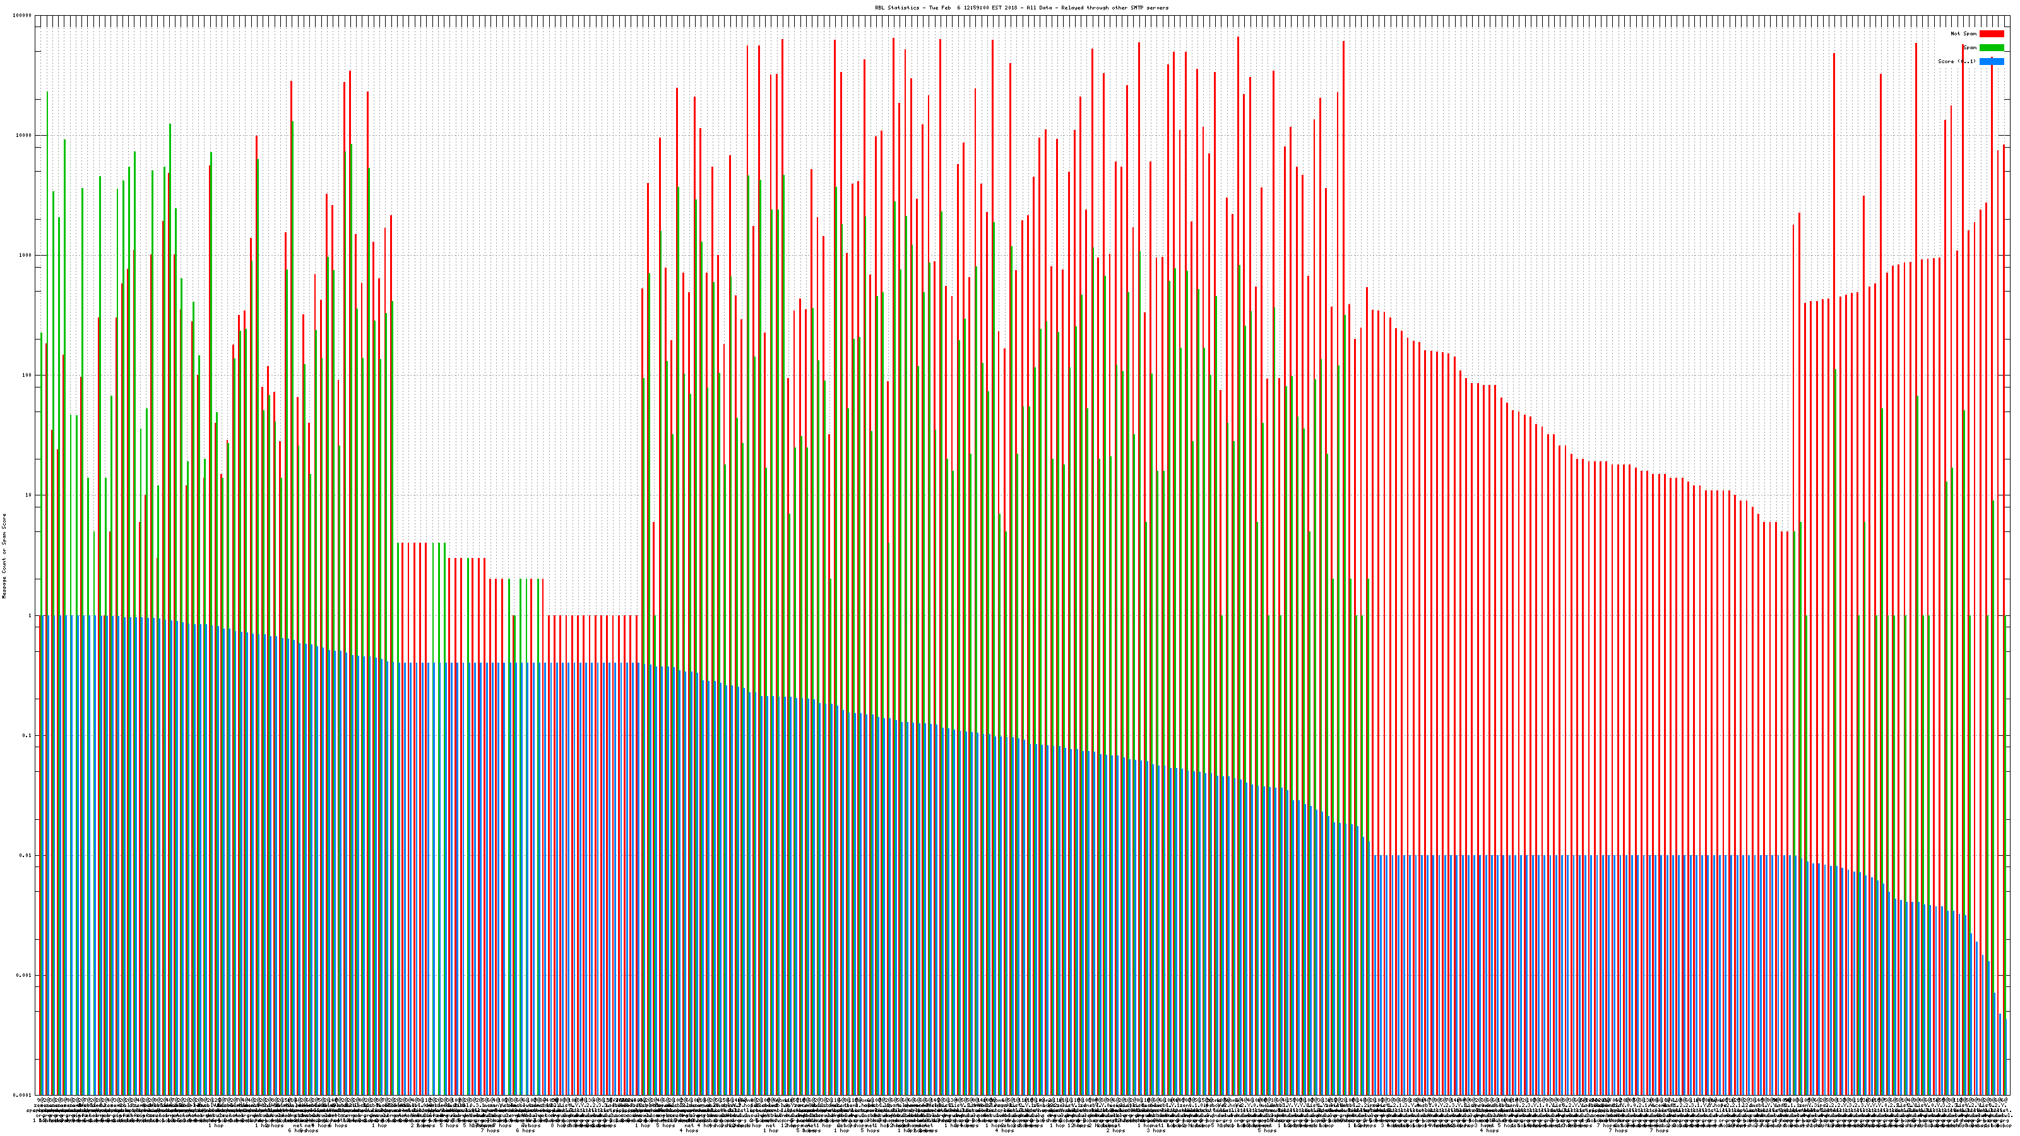
Task: Click the 0.0001 y-axis tick label
Action: (x=23, y=1095)
